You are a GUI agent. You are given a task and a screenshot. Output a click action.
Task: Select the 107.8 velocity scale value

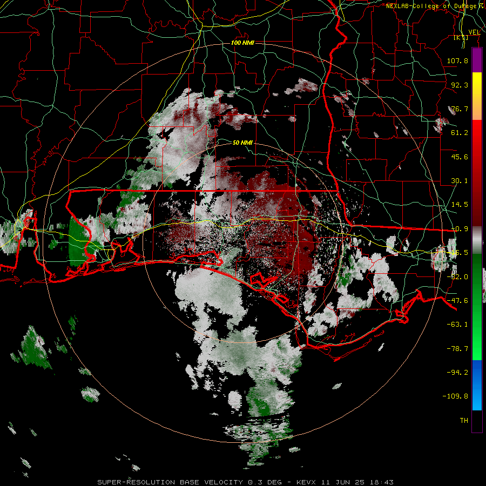457,60
